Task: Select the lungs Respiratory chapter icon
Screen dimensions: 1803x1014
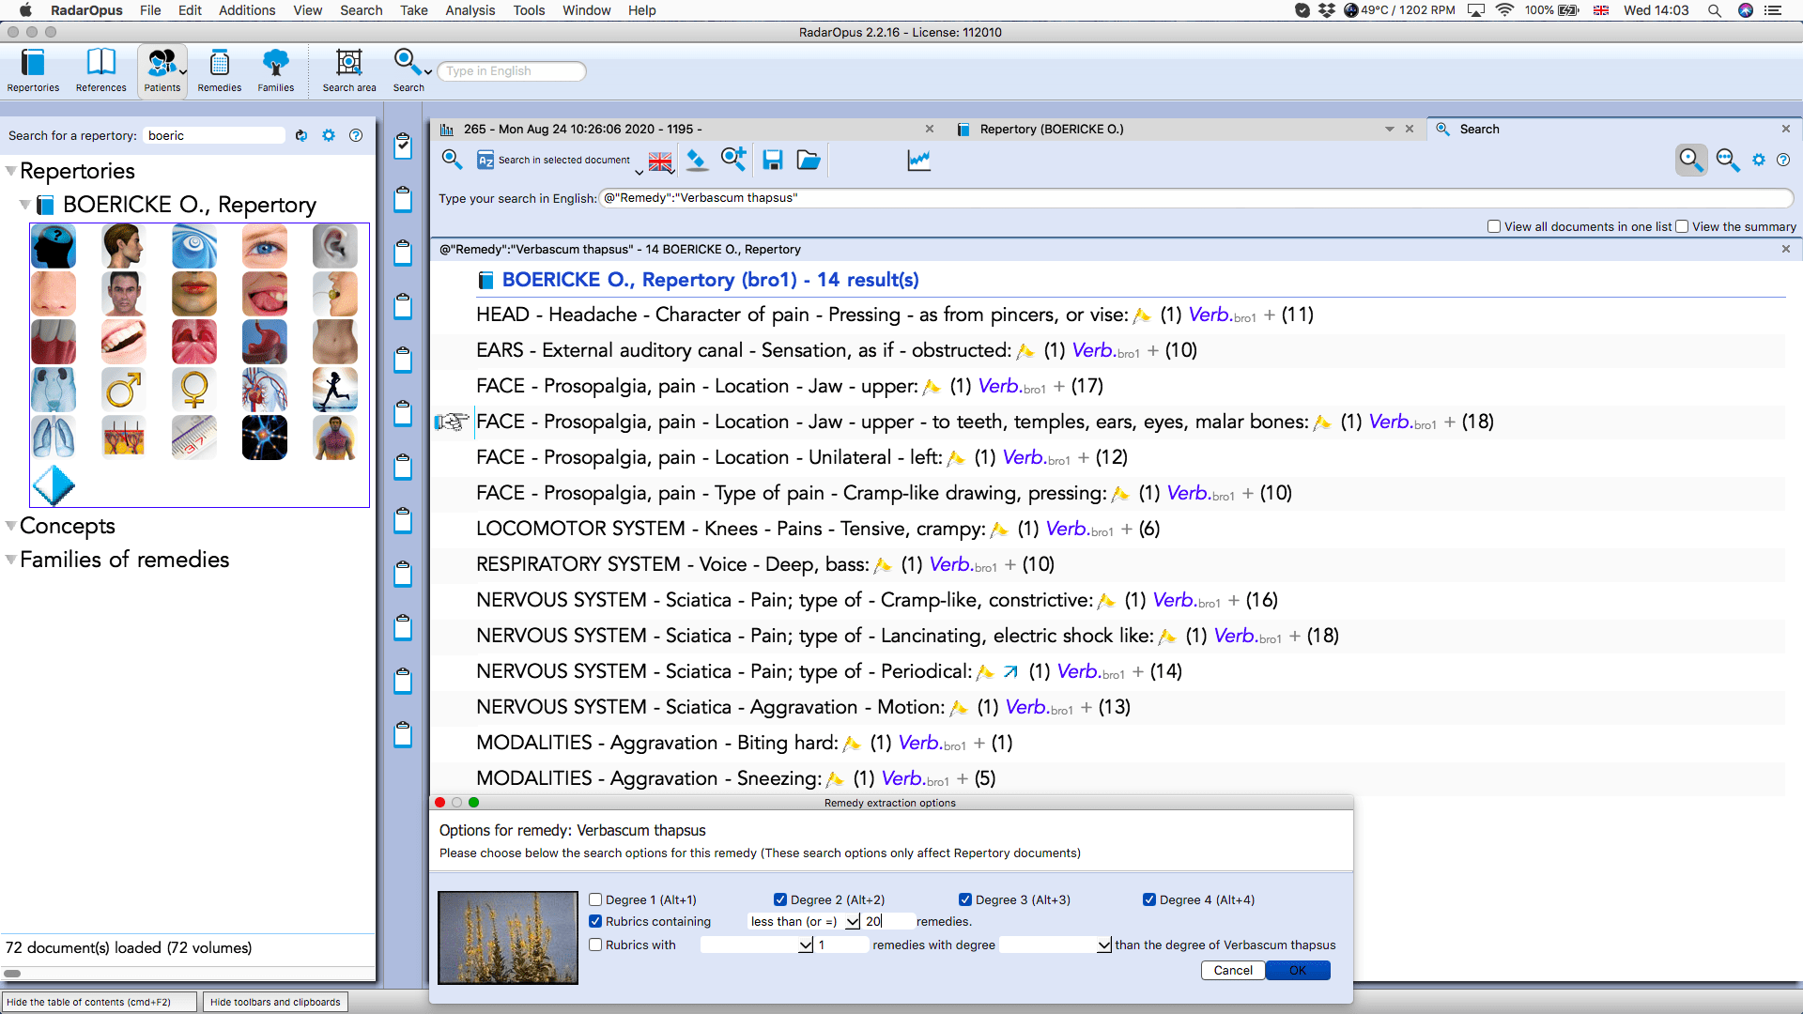Action: (54, 438)
